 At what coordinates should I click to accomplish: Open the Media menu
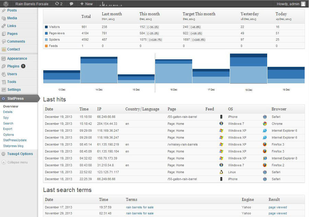click(12, 18)
